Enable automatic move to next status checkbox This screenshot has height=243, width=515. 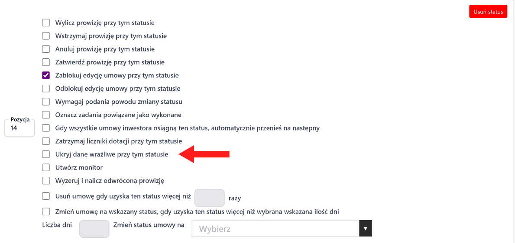[46, 128]
